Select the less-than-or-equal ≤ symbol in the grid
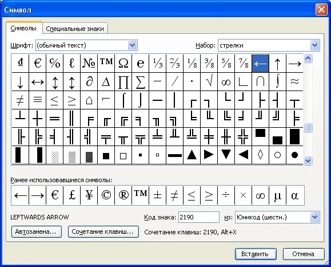Image resolution: width=331 pixels, height=267 pixels. 55,100
